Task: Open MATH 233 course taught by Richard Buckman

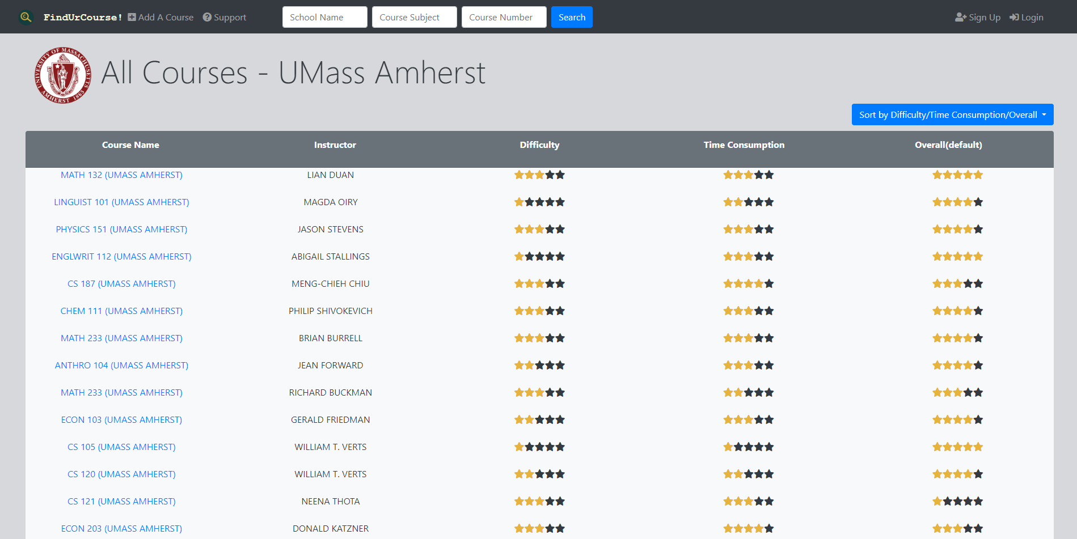Action: click(x=121, y=393)
